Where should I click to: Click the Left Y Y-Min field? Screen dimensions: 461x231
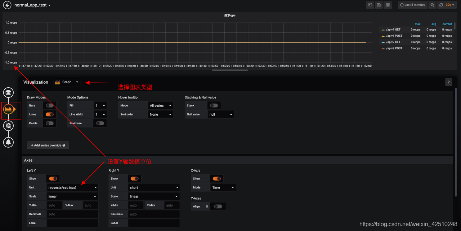point(54,205)
